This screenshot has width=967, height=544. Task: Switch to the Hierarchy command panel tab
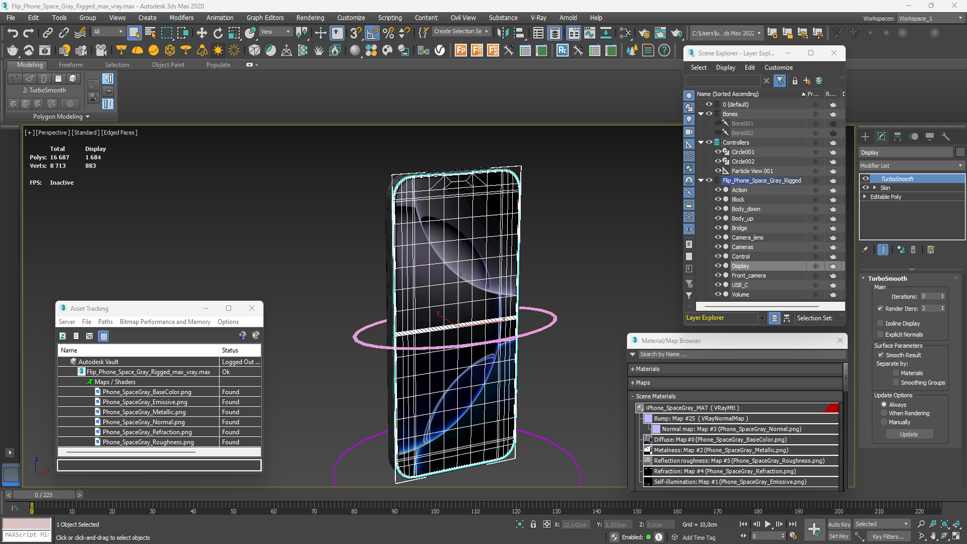tap(897, 137)
